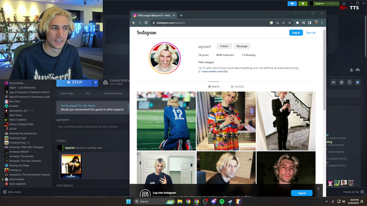This screenshot has height=206, width=367.
Task: Open Steam announcements megaphone button
Action: (x=292, y=3)
